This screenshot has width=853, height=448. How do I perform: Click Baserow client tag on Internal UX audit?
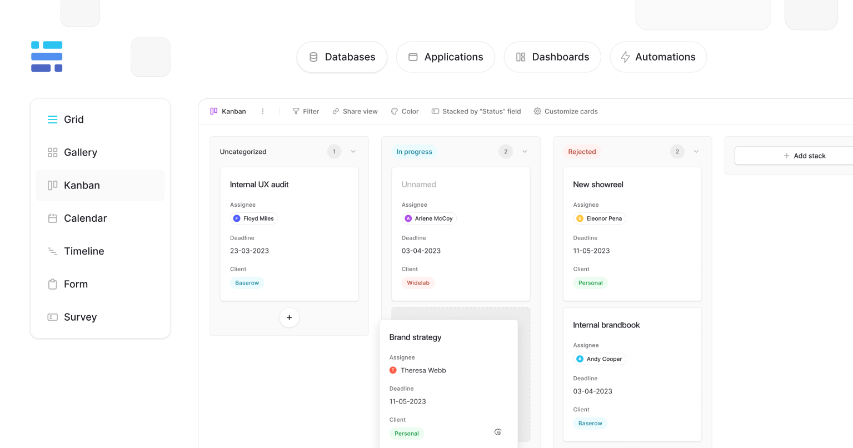[x=247, y=283]
